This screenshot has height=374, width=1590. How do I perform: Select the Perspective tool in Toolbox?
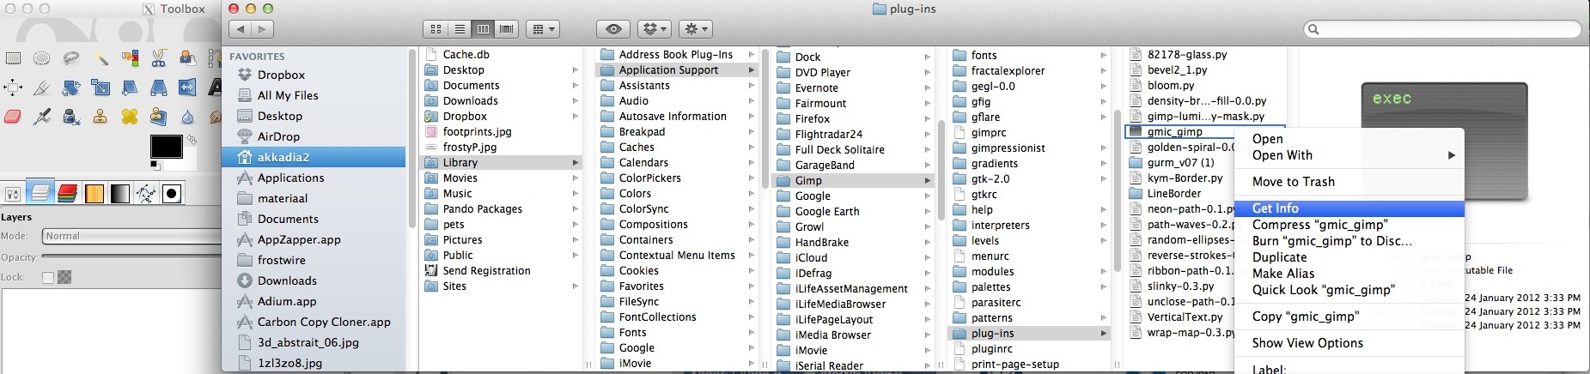(159, 87)
